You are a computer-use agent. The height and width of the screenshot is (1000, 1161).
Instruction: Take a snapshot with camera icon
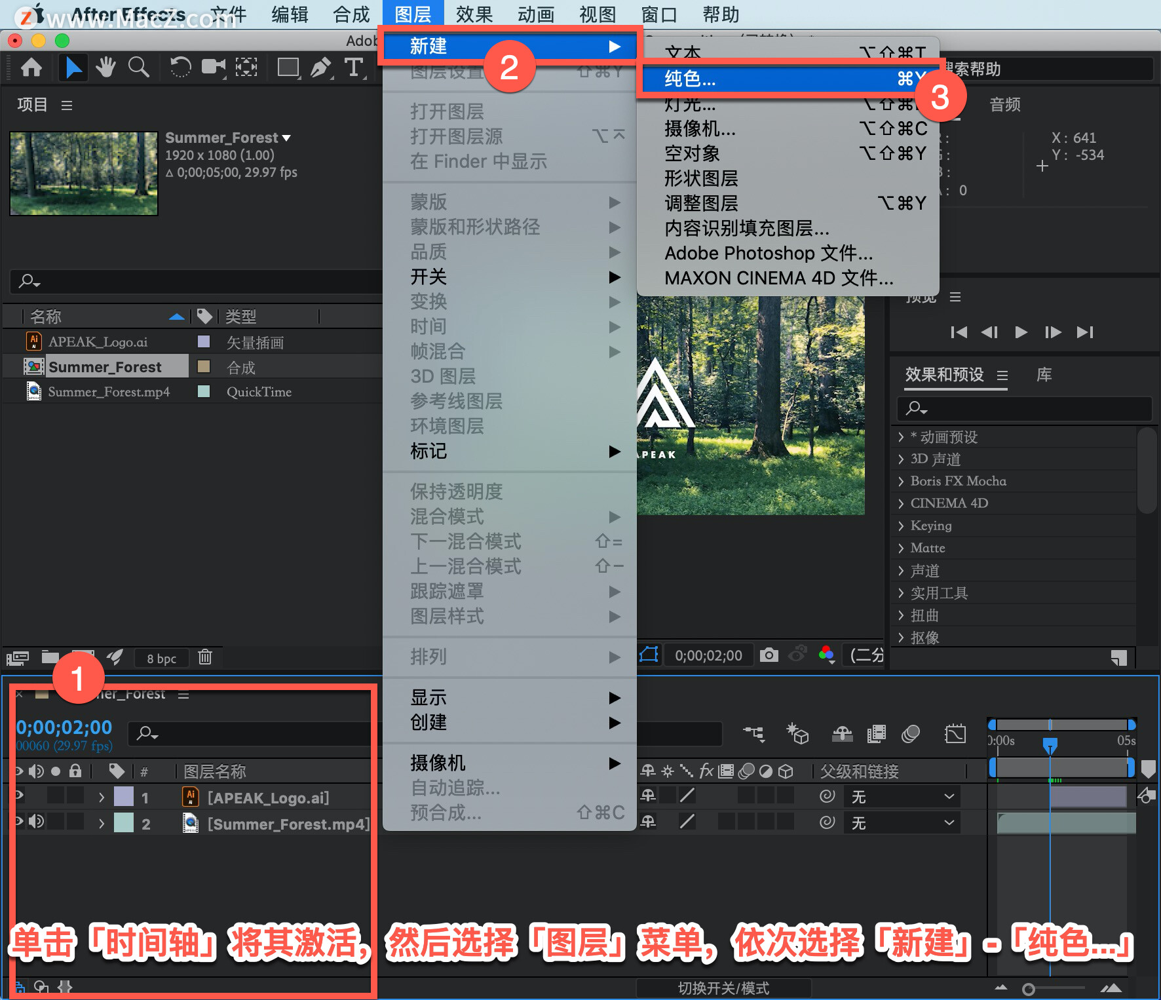pyautogui.click(x=769, y=655)
